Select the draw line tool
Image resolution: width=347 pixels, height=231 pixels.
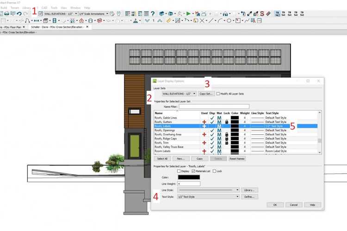pyautogui.click(x=211, y=21)
